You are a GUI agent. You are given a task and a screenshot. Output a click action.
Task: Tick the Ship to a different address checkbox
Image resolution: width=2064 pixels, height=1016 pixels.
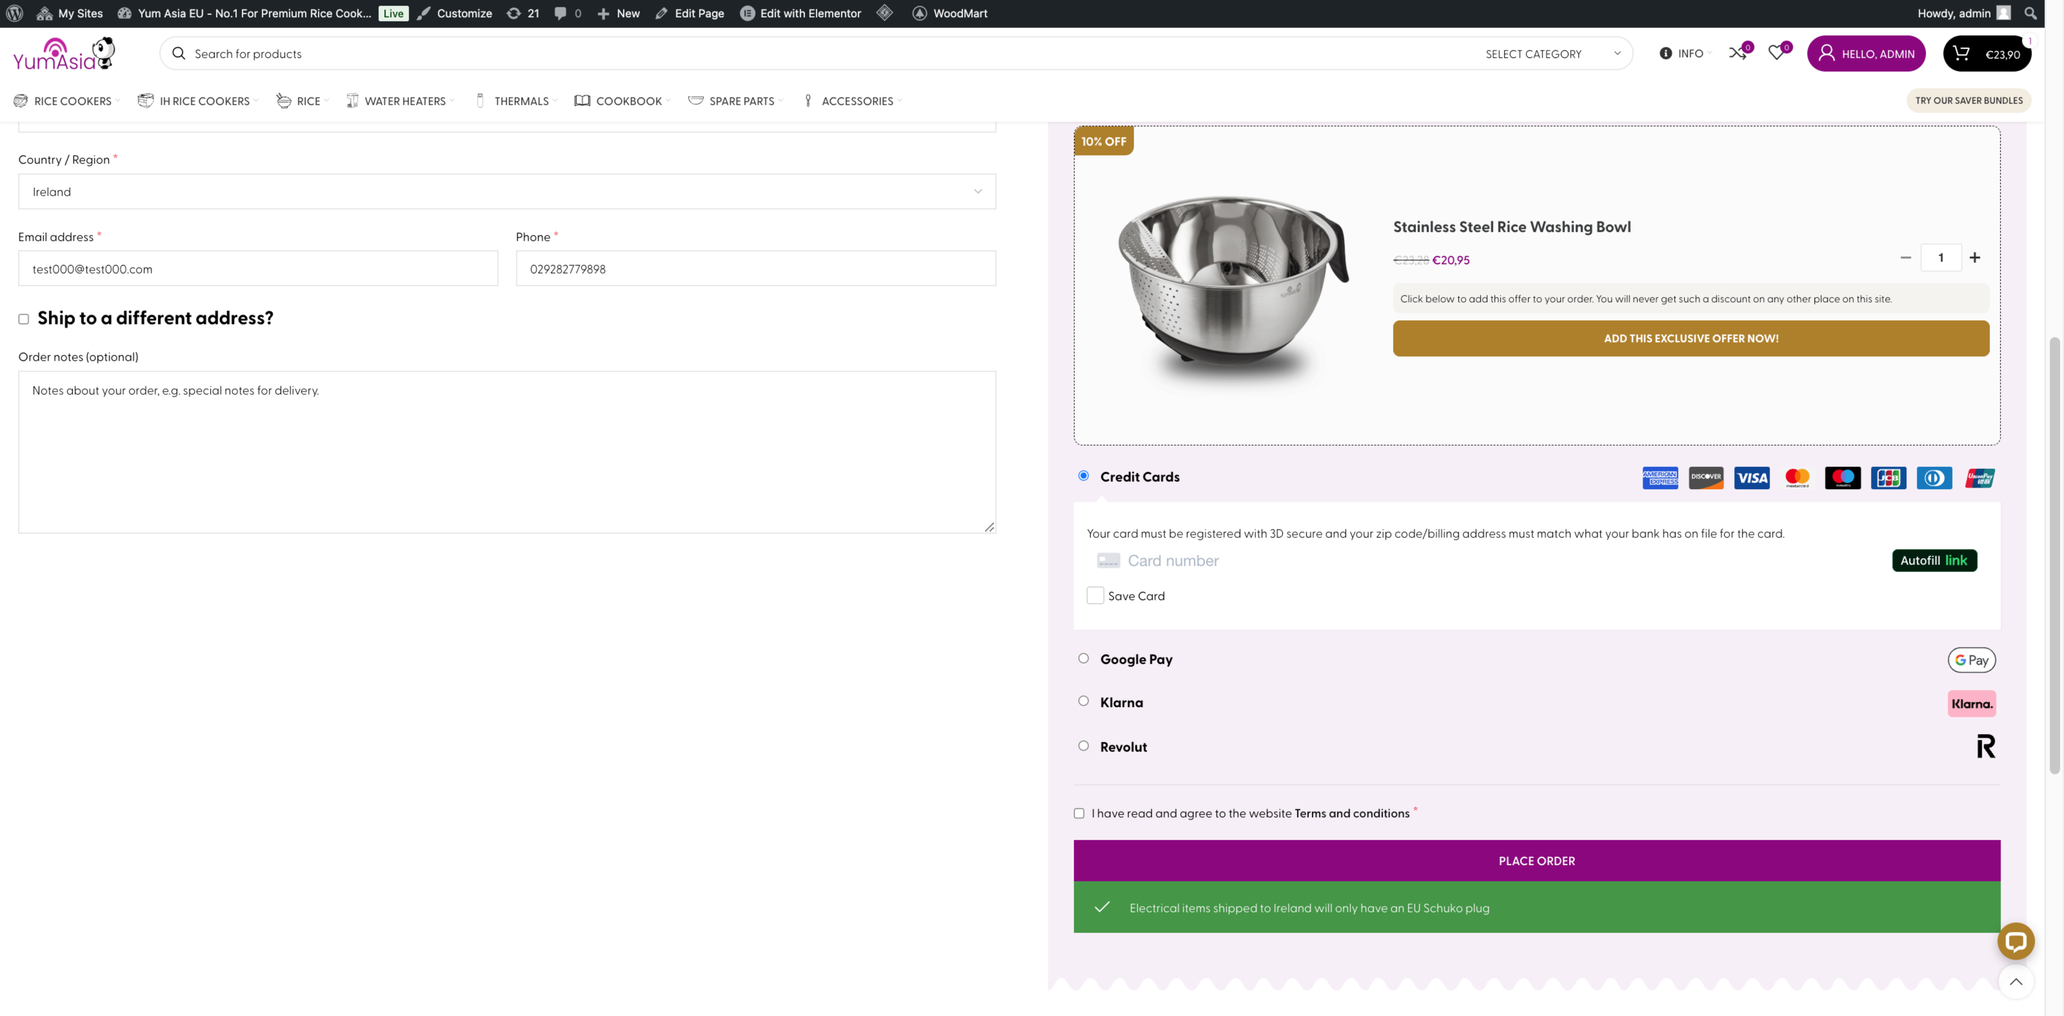pos(24,319)
